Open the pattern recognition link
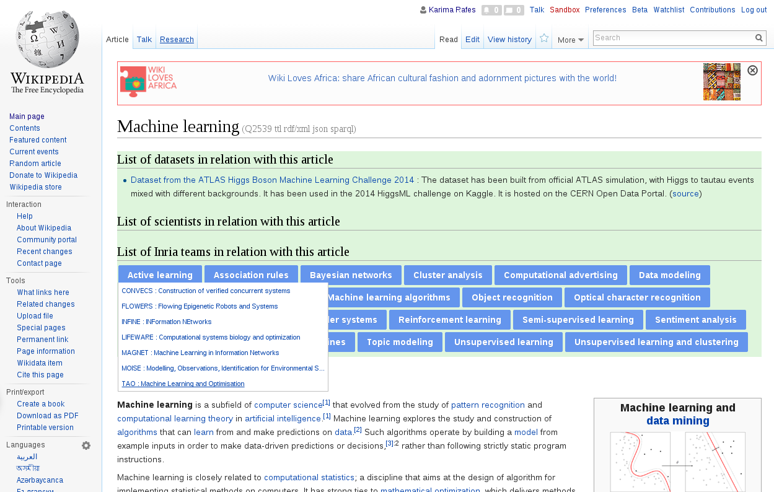The height and width of the screenshot is (492, 774). 488,405
